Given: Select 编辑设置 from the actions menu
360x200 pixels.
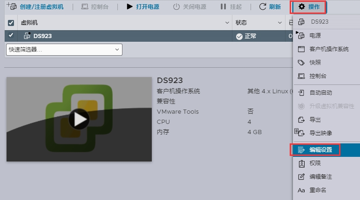Looking at the screenshot, I should [320, 150].
